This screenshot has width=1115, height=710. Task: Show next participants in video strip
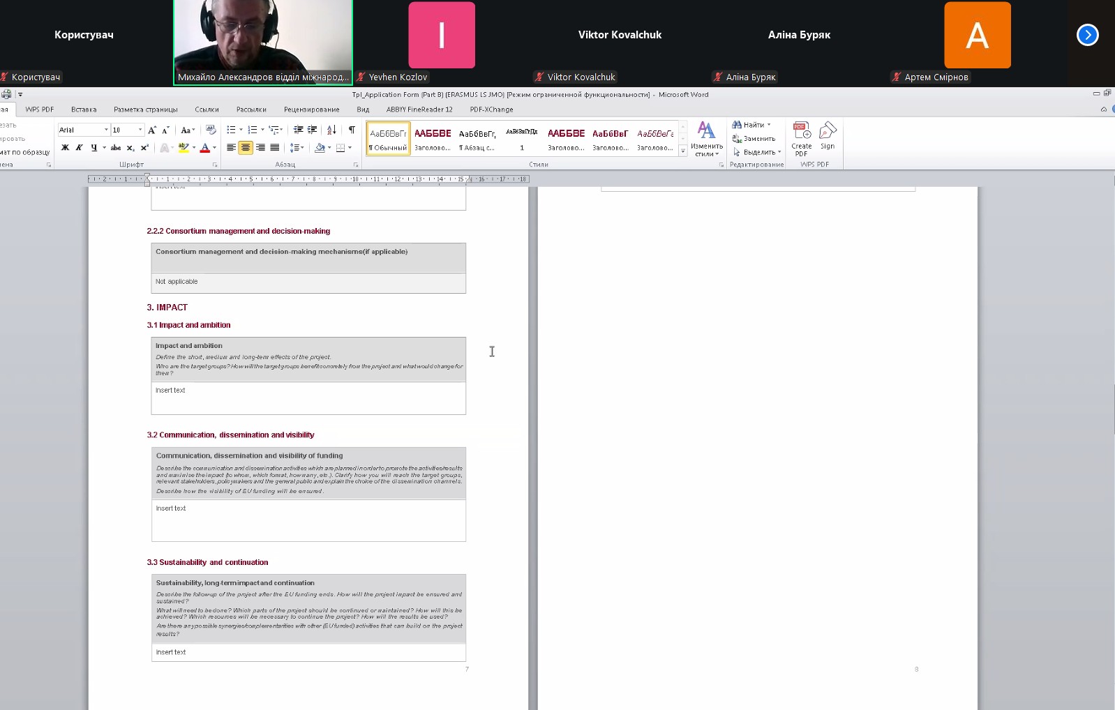click(x=1087, y=35)
